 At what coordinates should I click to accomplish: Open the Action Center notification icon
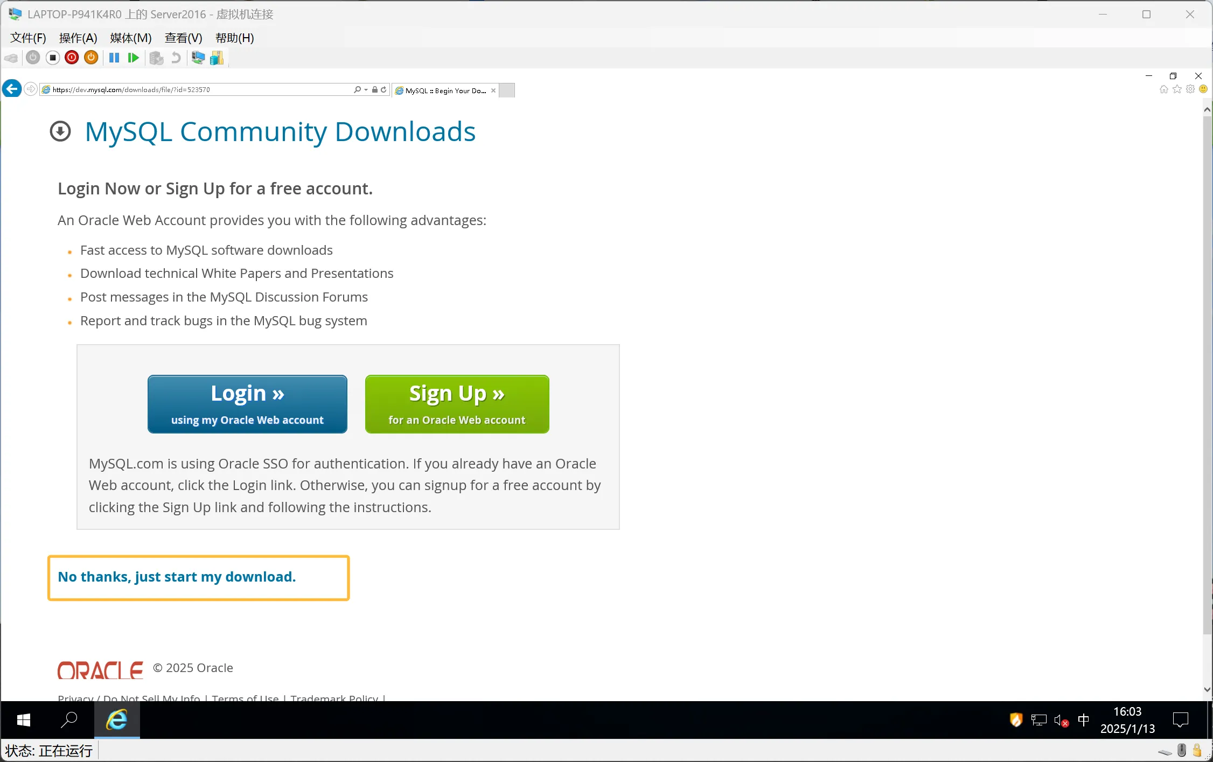point(1181,720)
